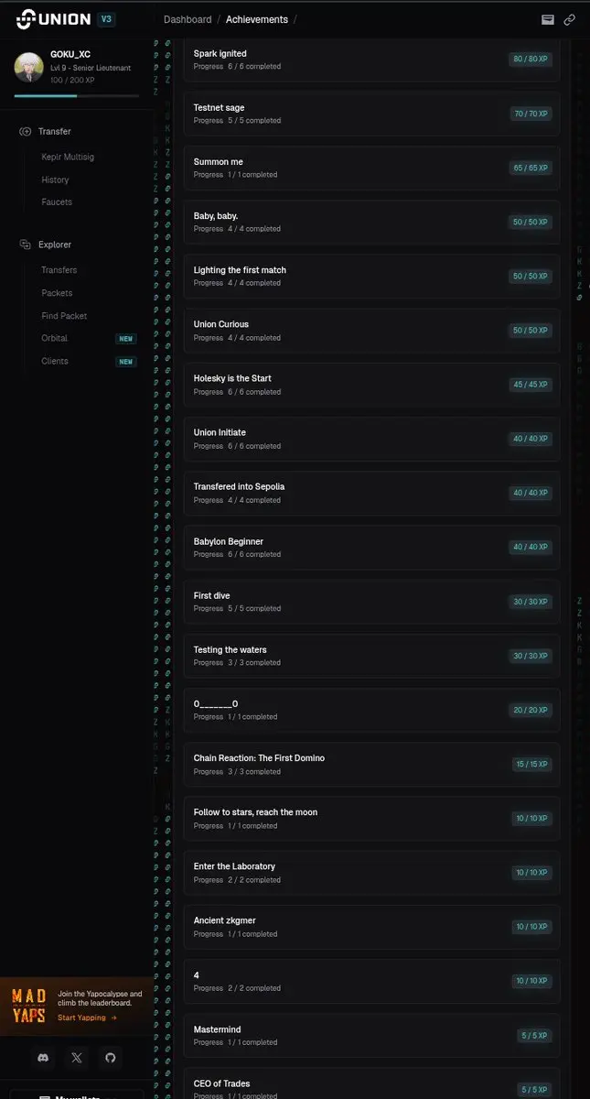The image size is (590, 1099).
Task: Click the GOKU_XC profile avatar
Action: point(29,67)
